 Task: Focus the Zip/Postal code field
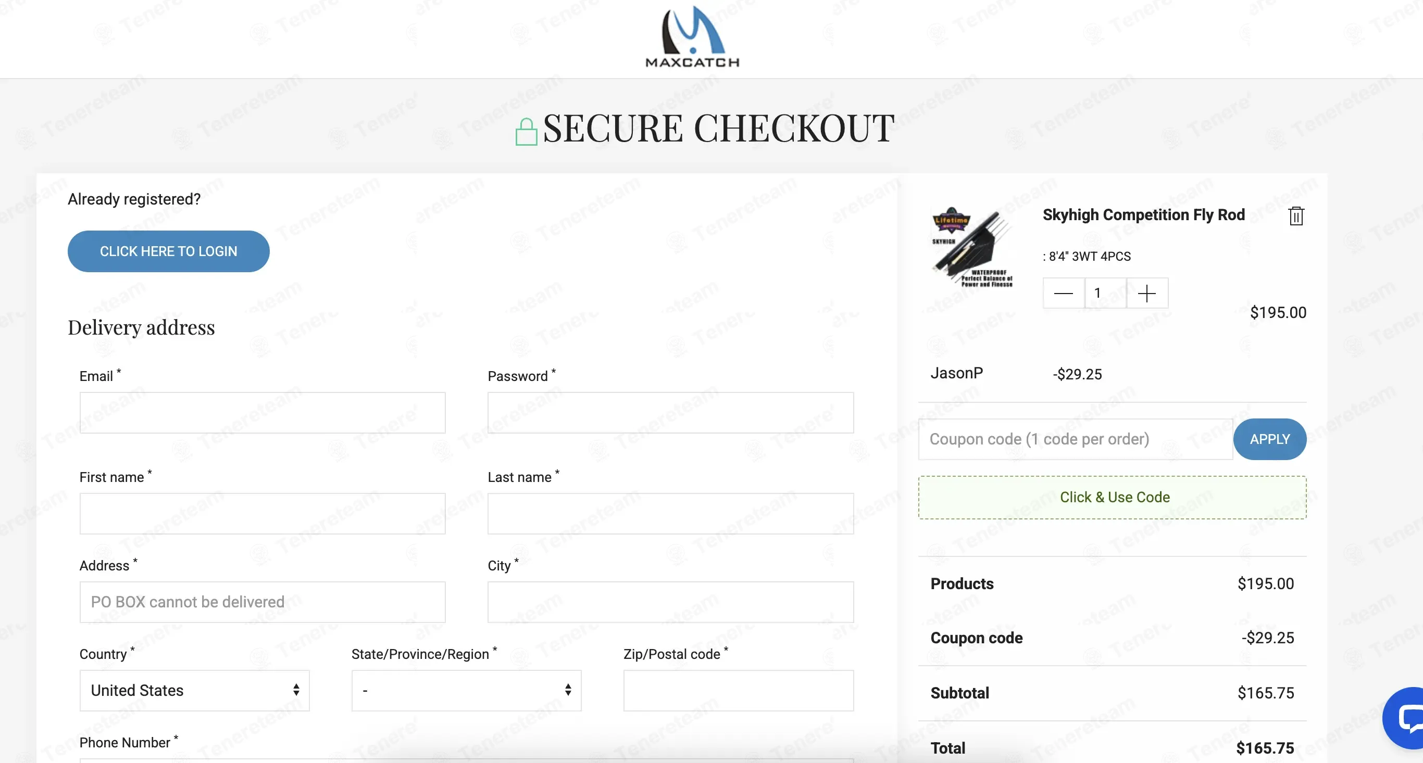point(739,690)
